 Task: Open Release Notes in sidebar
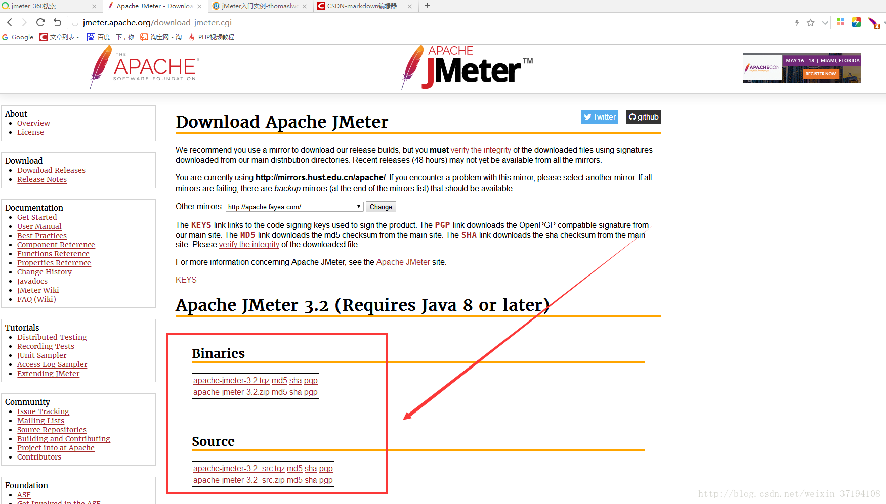(x=42, y=179)
